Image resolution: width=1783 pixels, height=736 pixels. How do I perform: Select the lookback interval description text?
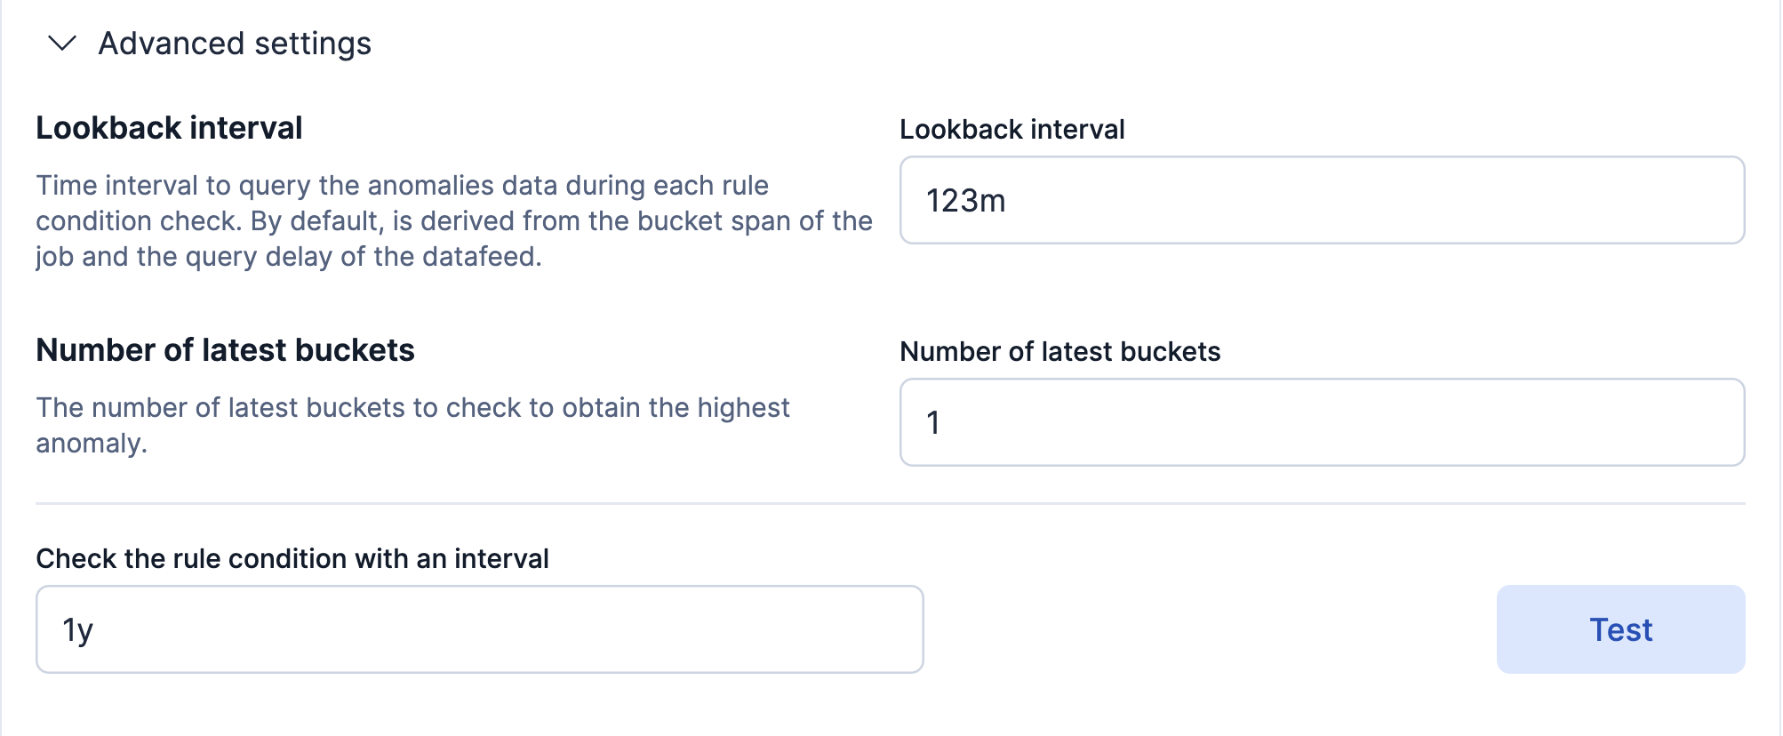point(453,220)
